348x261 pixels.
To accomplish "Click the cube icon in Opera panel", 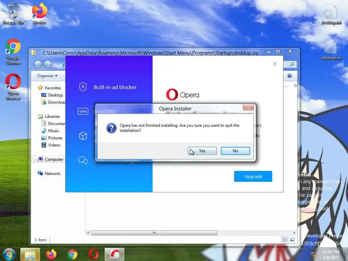I will click(x=83, y=136).
